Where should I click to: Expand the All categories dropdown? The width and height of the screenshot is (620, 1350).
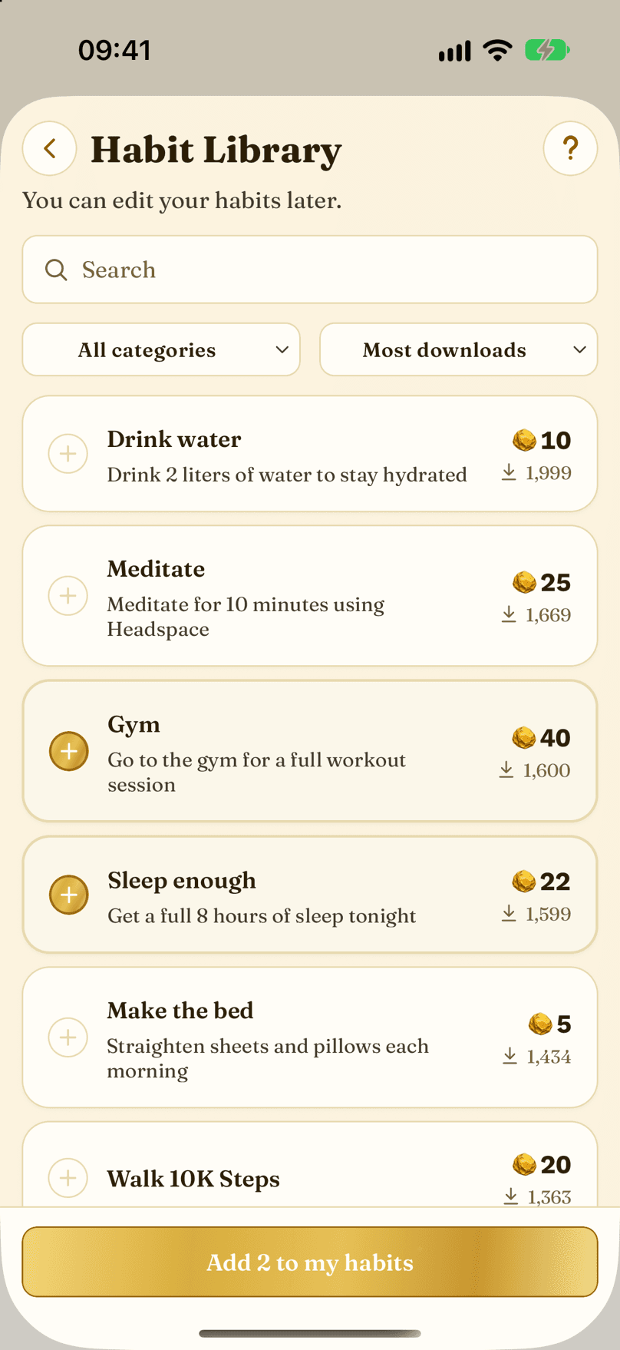(x=161, y=349)
